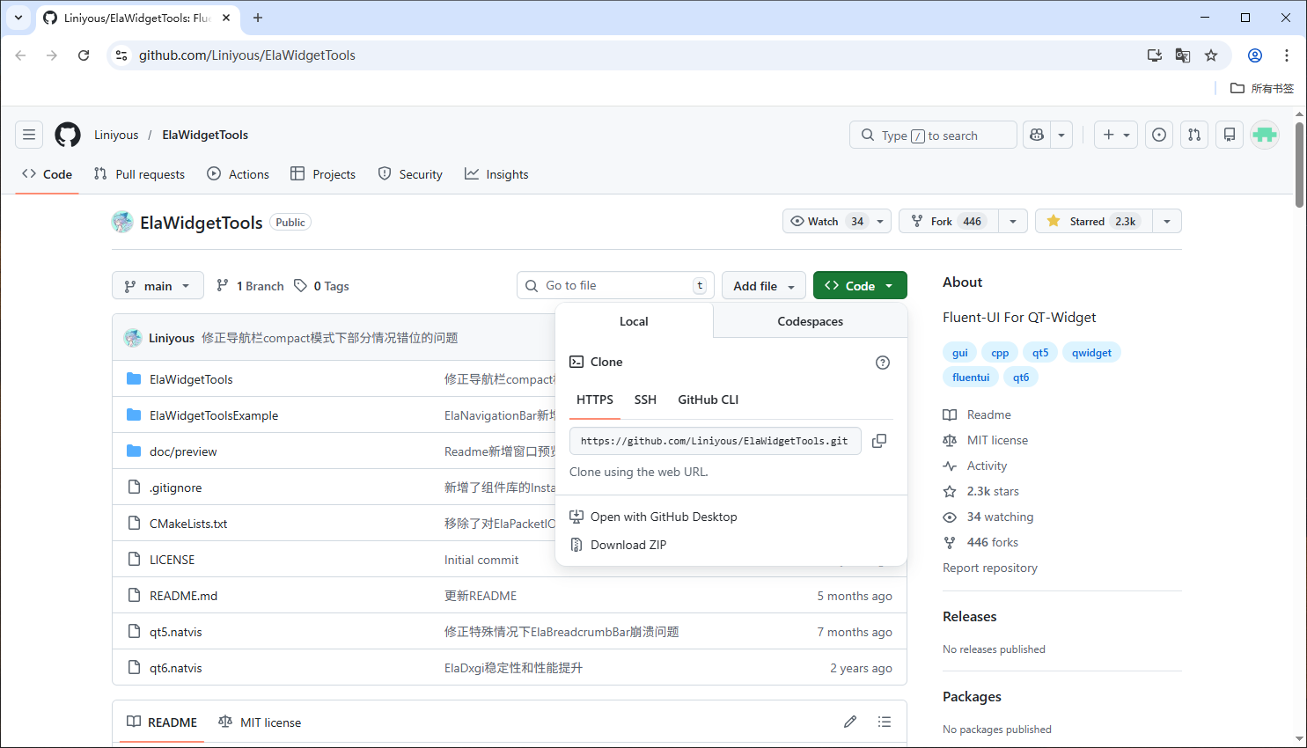
Task: Open the star lists dropdown arrow
Action: pyautogui.click(x=1167, y=222)
